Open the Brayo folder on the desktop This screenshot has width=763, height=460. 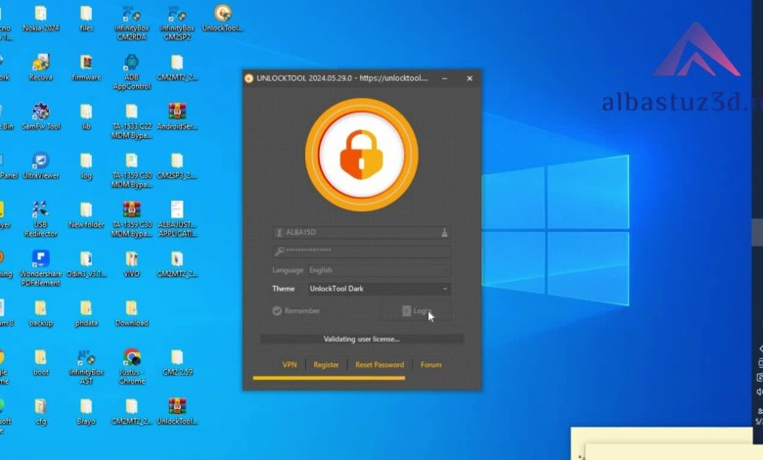pos(86,412)
